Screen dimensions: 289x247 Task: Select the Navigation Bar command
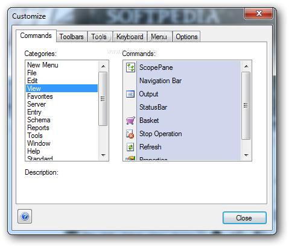(x=182, y=81)
